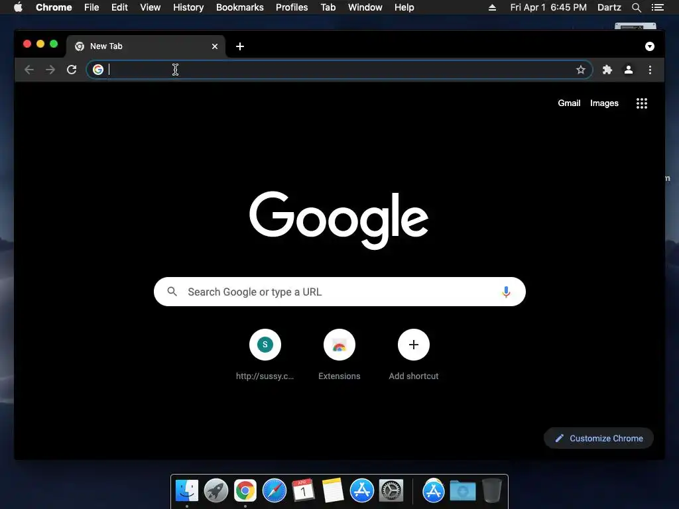Open Notification Center list icon
The height and width of the screenshot is (509, 679).
657,7
